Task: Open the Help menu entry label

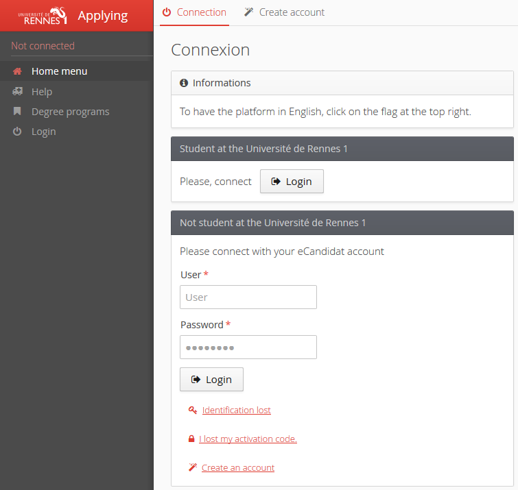Action: [x=42, y=92]
